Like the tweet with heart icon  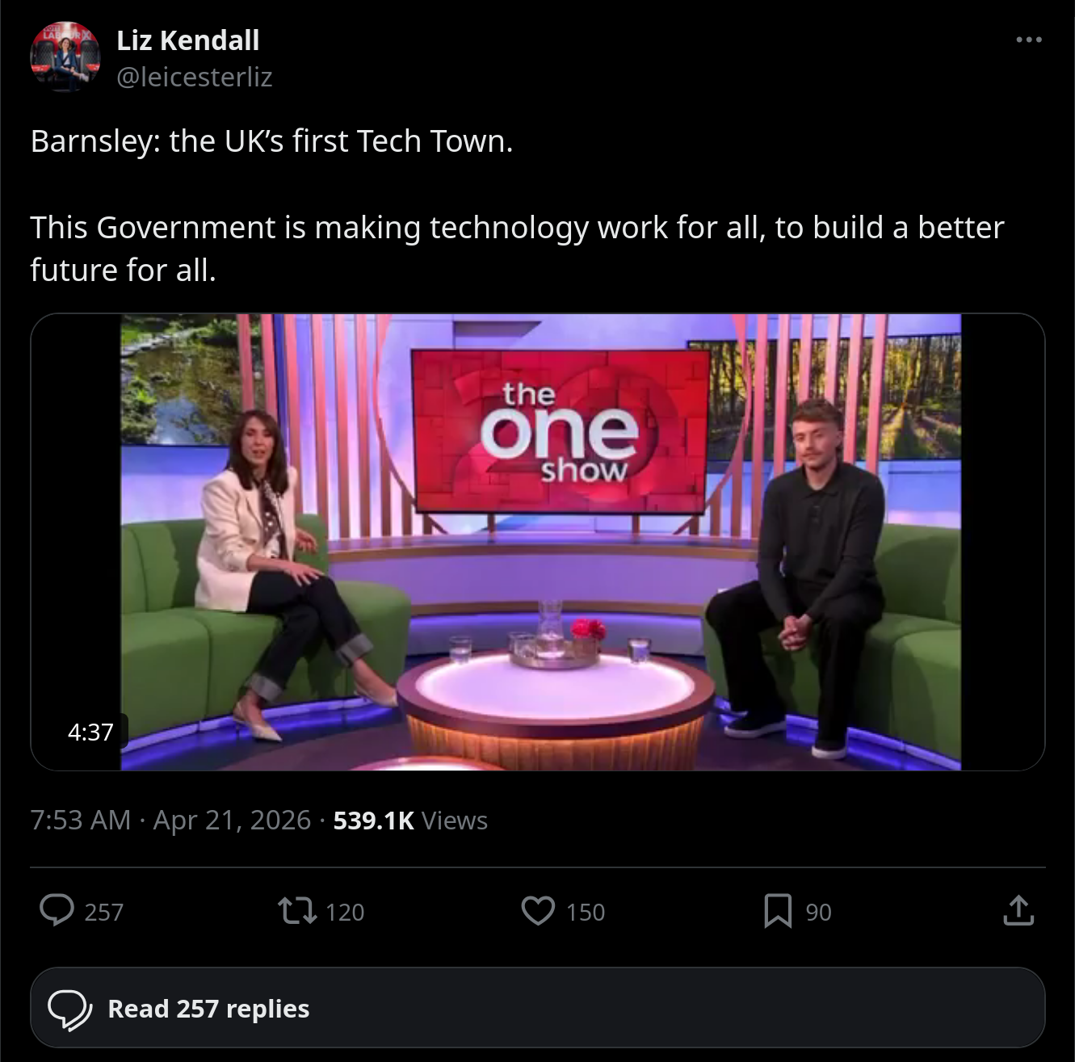538,911
